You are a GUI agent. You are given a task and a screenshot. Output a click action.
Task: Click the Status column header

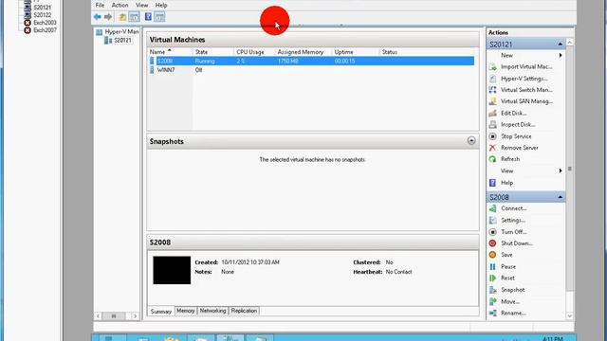click(390, 52)
